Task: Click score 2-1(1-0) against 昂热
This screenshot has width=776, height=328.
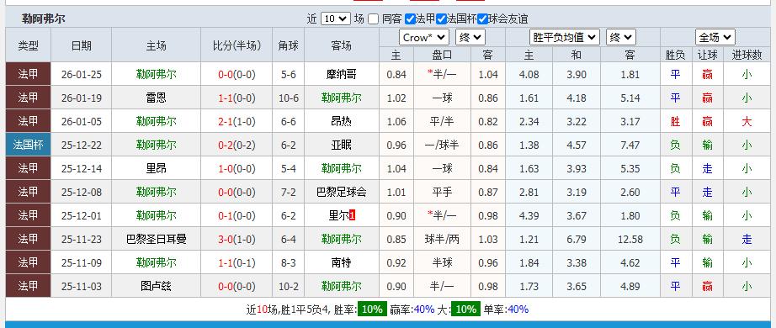Action: [x=237, y=122]
